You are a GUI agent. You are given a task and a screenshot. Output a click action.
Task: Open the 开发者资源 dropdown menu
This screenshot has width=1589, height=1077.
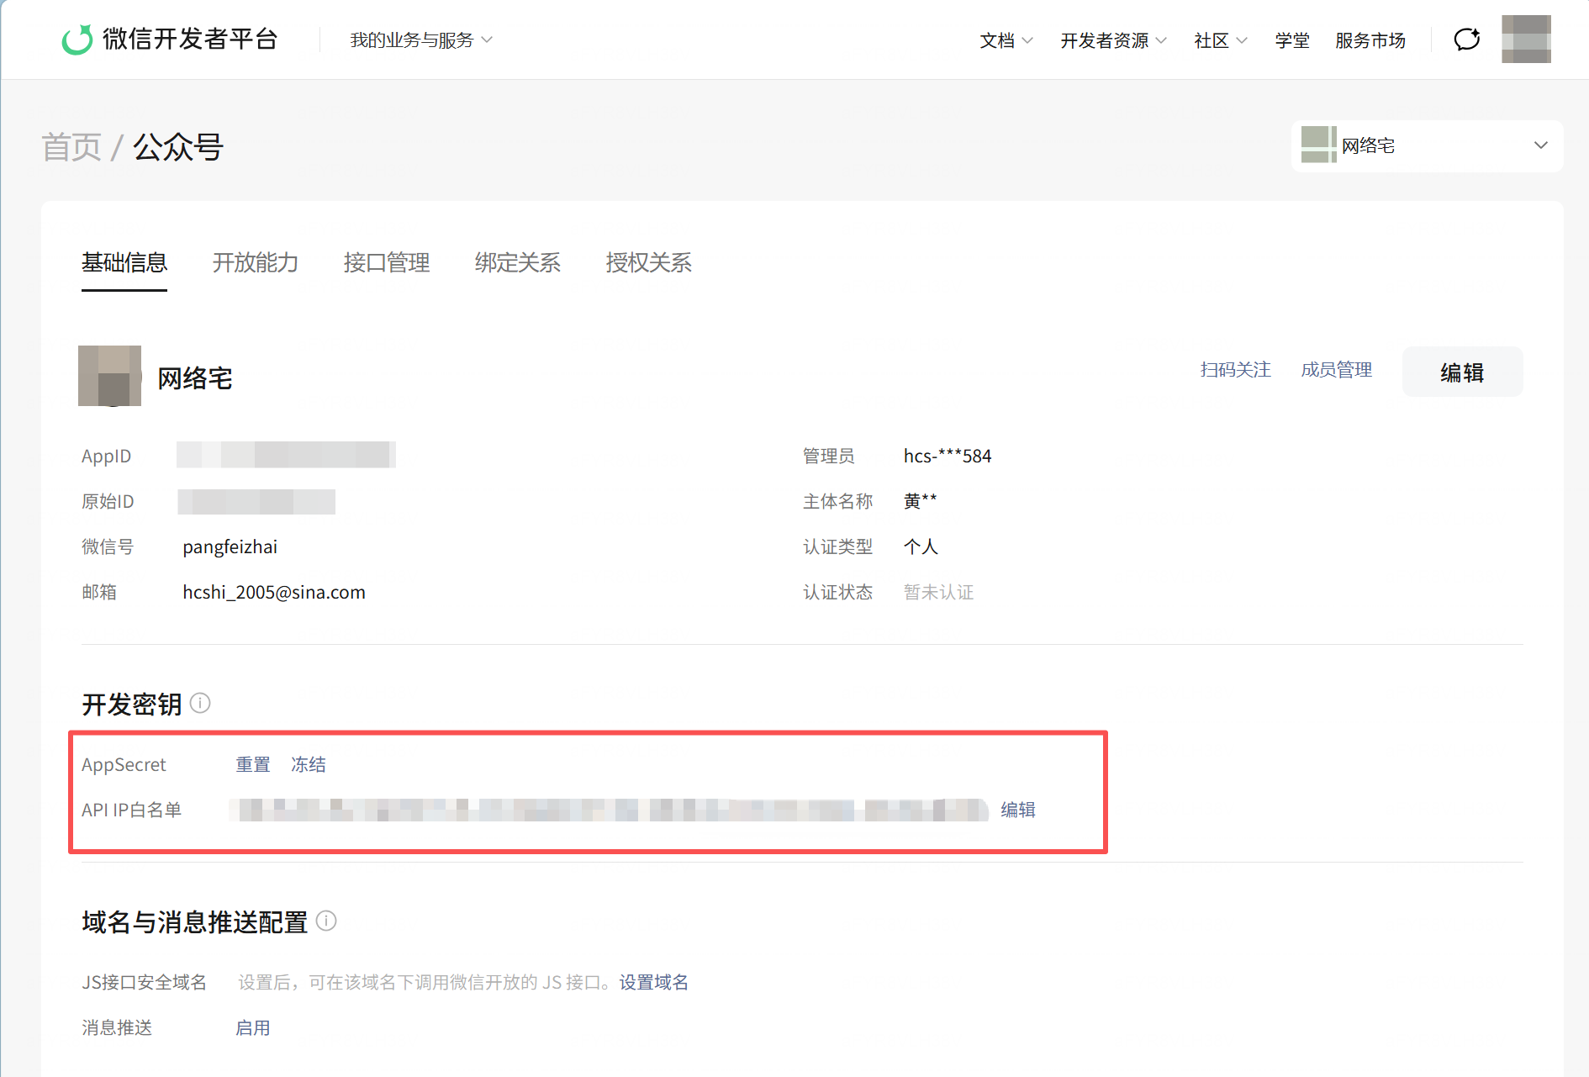[x=1114, y=40]
